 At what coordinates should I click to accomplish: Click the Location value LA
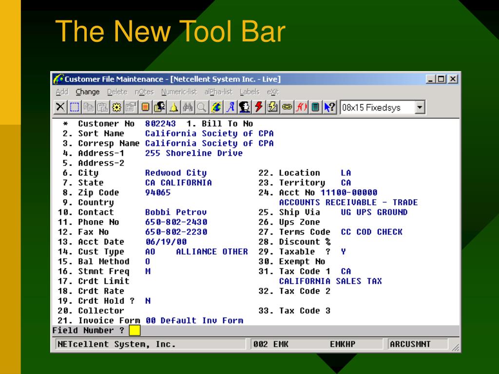click(346, 173)
